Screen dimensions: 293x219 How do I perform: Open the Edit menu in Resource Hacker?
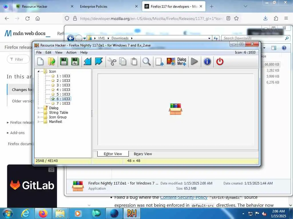coord(48,52)
